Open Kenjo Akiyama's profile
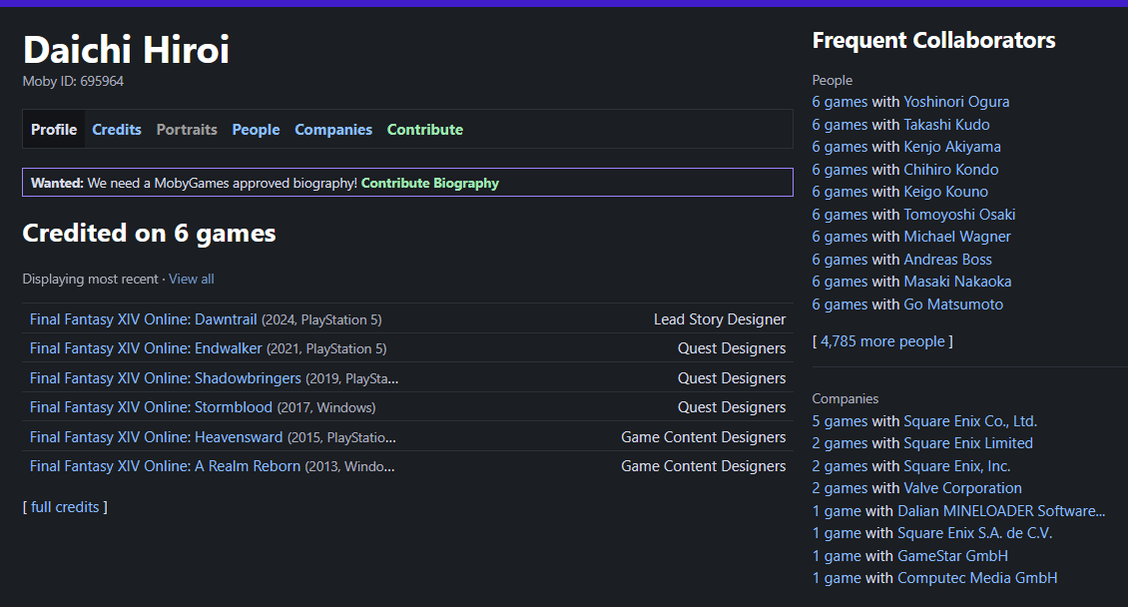This screenshot has height=607, width=1128. 951,147
